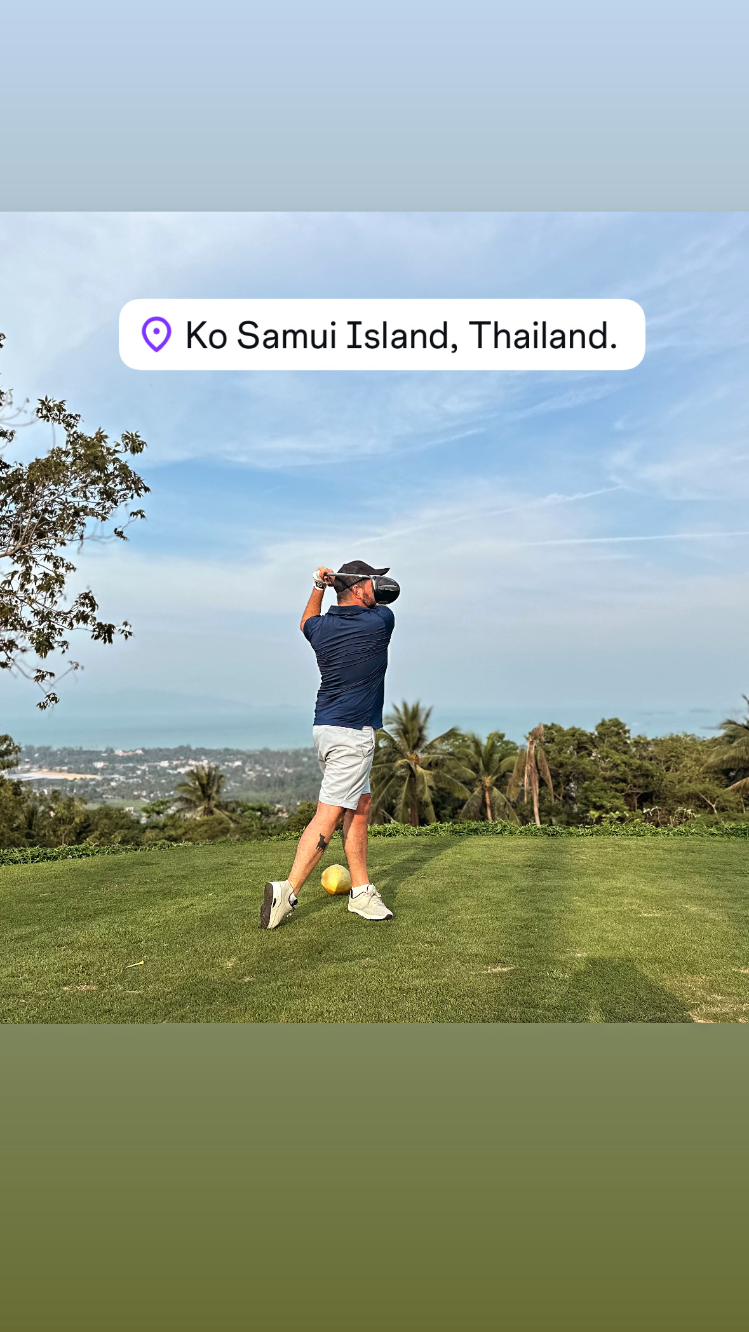The image size is (749, 1332).
Task: Select the white golf glove
Action: pyautogui.click(x=319, y=579)
